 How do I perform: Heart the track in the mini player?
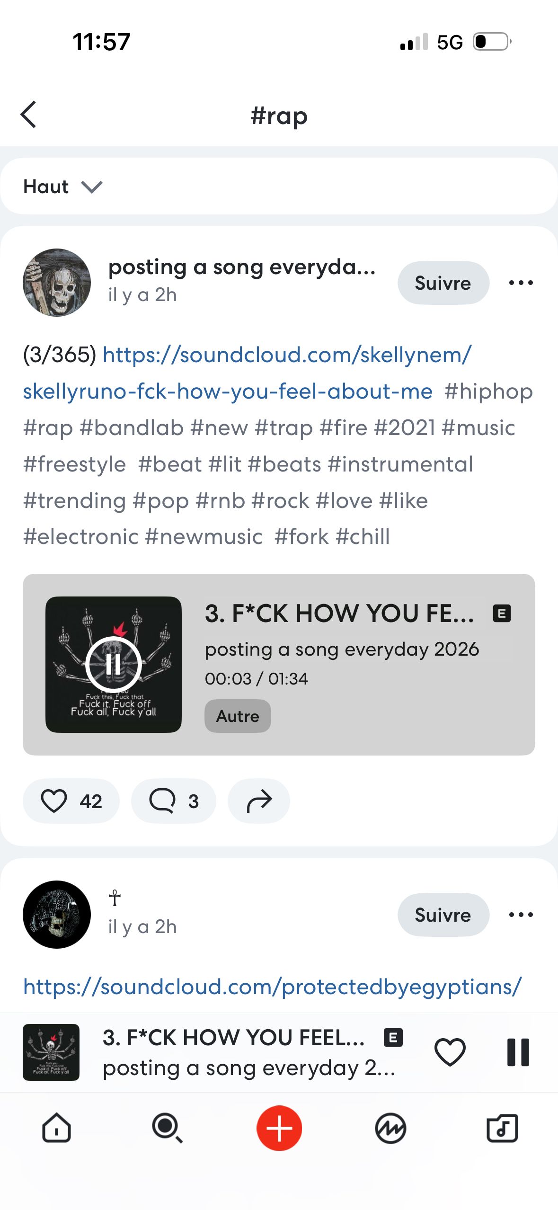click(452, 1052)
